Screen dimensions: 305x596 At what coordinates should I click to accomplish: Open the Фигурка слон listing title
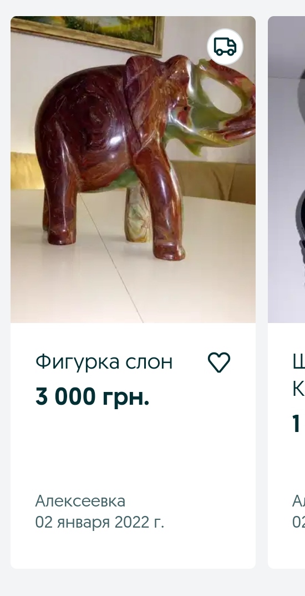tap(104, 361)
